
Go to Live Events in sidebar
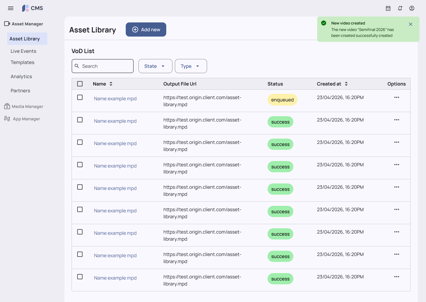23,51
